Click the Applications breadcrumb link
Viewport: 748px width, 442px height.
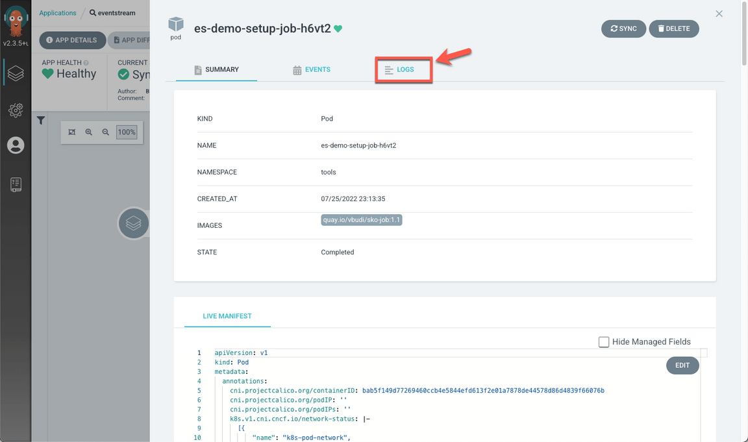(57, 13)
